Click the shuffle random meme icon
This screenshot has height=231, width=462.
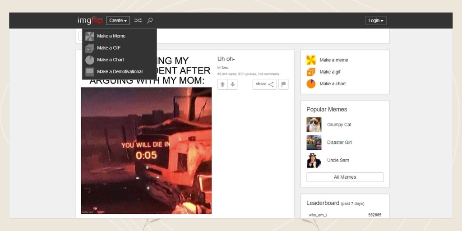(x=138, y=20)
